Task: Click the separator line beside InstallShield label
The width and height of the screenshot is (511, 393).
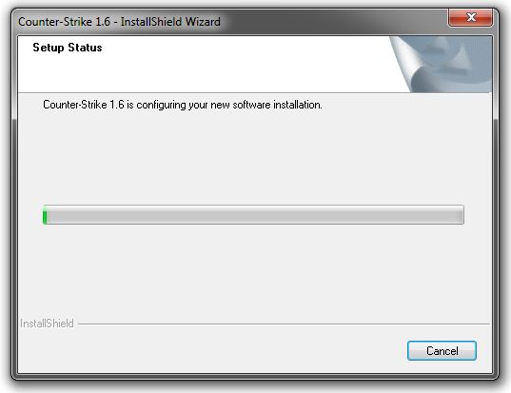Action: click(284, 324)
